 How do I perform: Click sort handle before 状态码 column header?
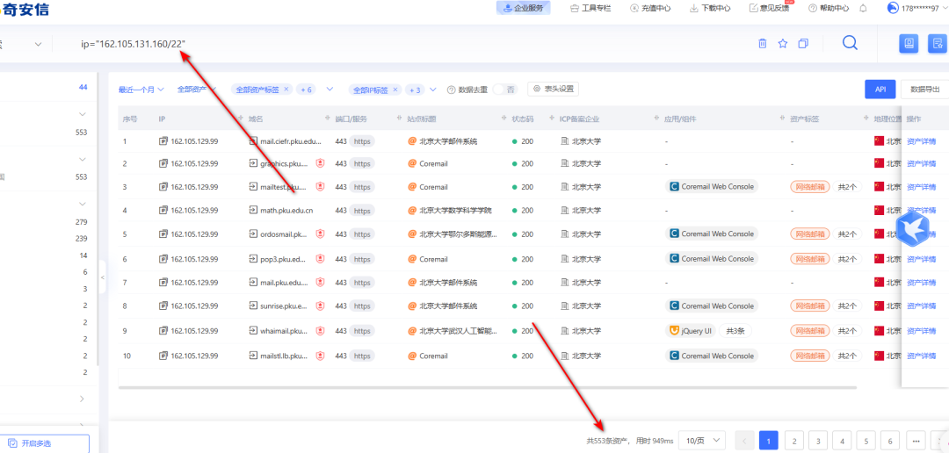point(504,119)
